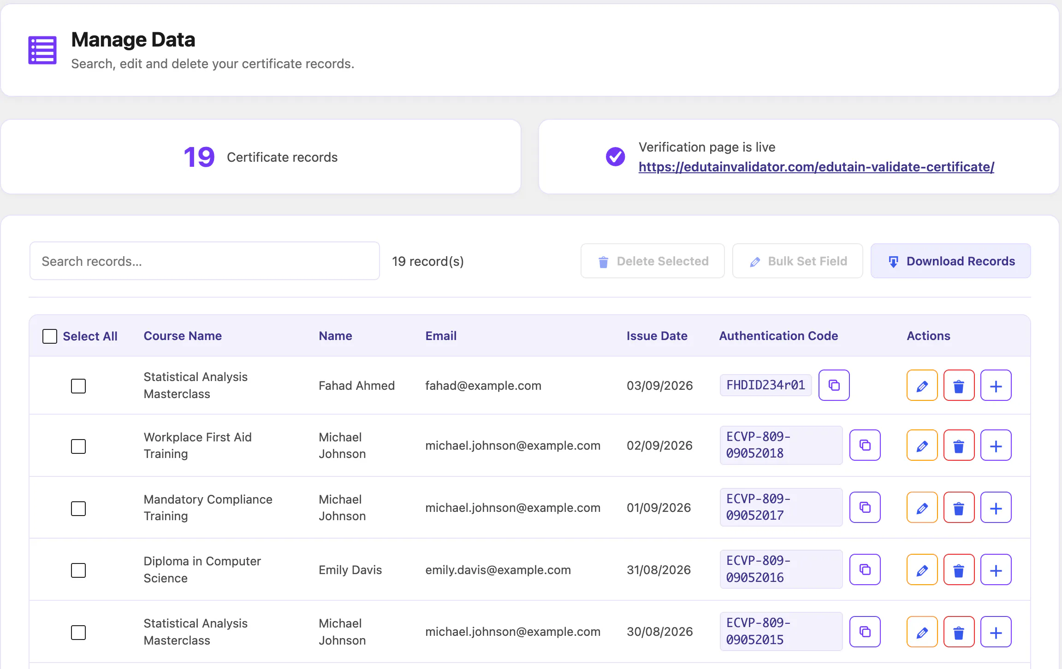The height and width of the screenshot is (669, 1062).
Task: Click the Email column header
Action: [x=441, y=336]
